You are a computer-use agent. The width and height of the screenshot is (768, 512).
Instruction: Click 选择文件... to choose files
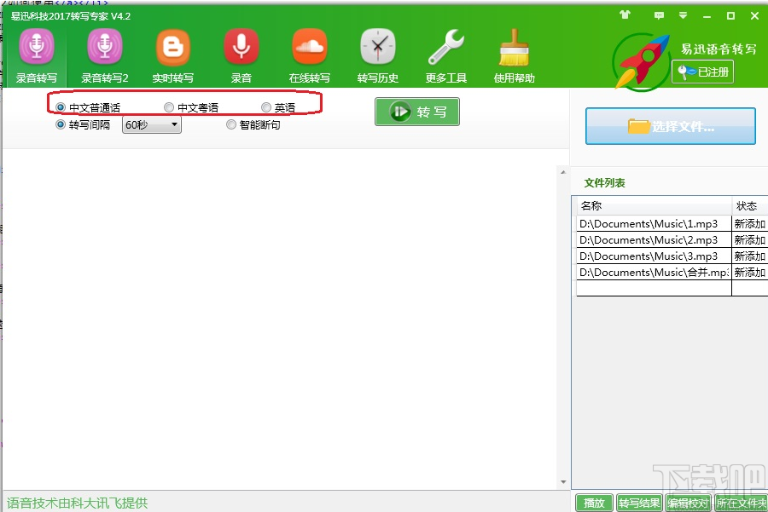click(671, 126)
